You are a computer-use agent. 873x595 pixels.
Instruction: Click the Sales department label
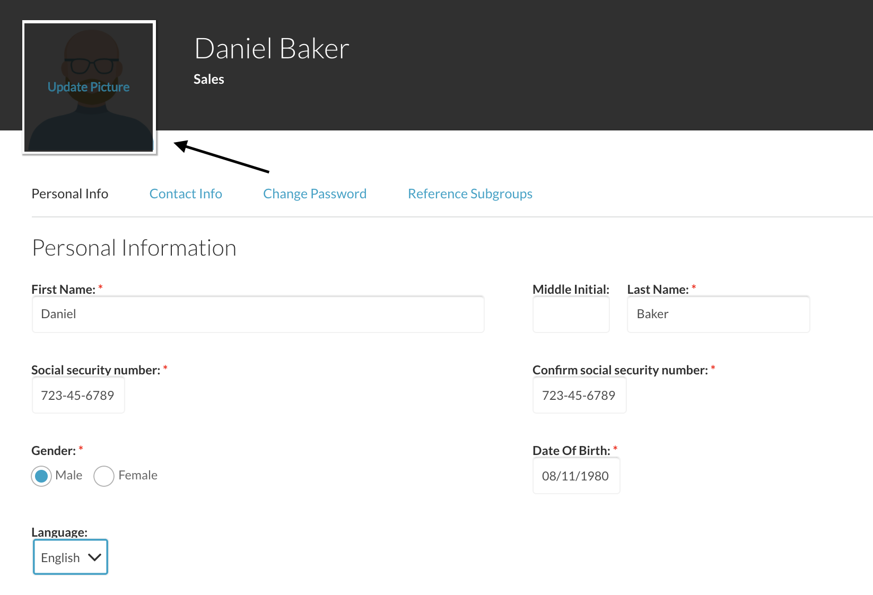point(209,80)
